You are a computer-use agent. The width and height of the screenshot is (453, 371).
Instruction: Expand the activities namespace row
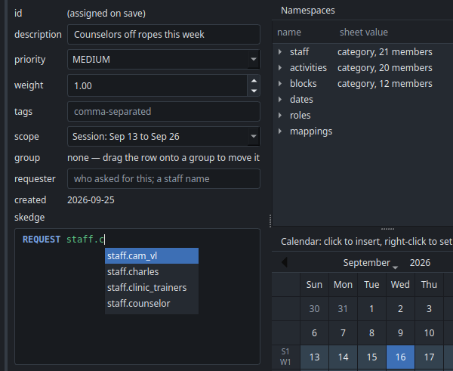coord(280,68)
